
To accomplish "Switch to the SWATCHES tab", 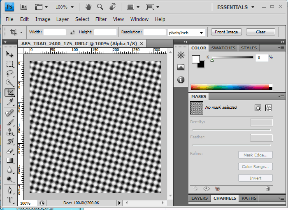I will point(223,48).
